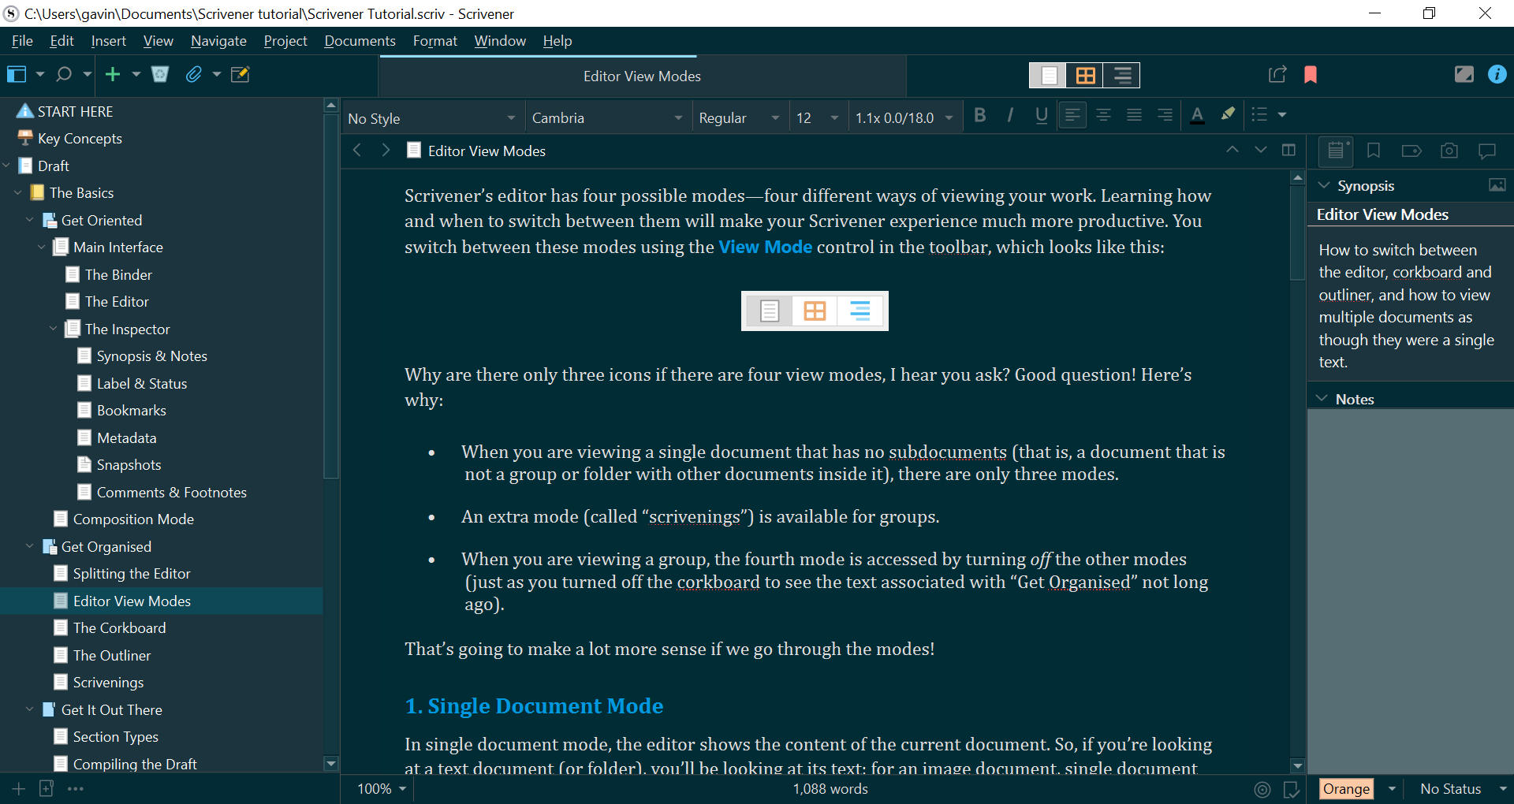1514x804 pixels.
Task: Select the inspector Notes notepad icon
Action: click(1336, 151)
